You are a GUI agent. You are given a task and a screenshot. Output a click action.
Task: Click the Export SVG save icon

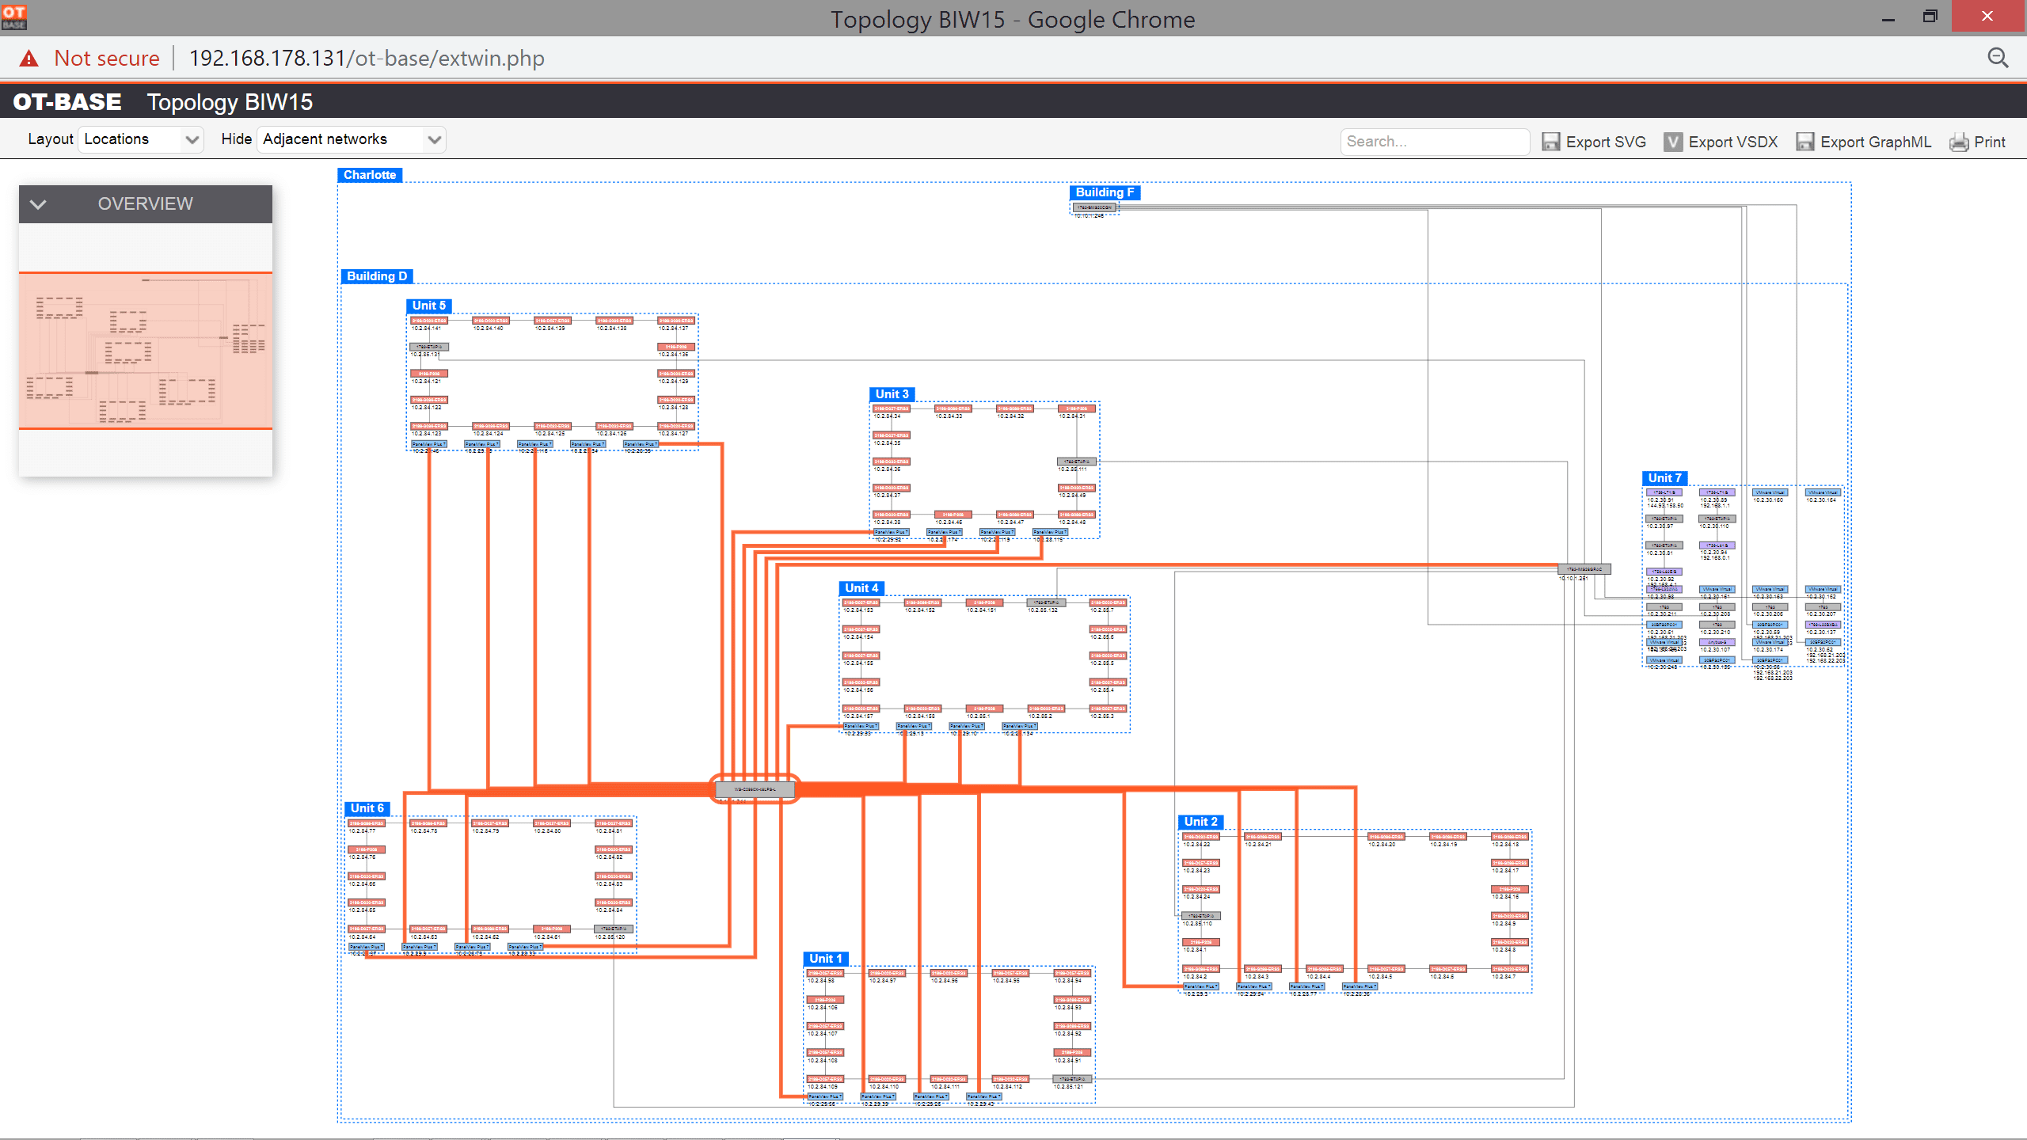(1550, 142)
